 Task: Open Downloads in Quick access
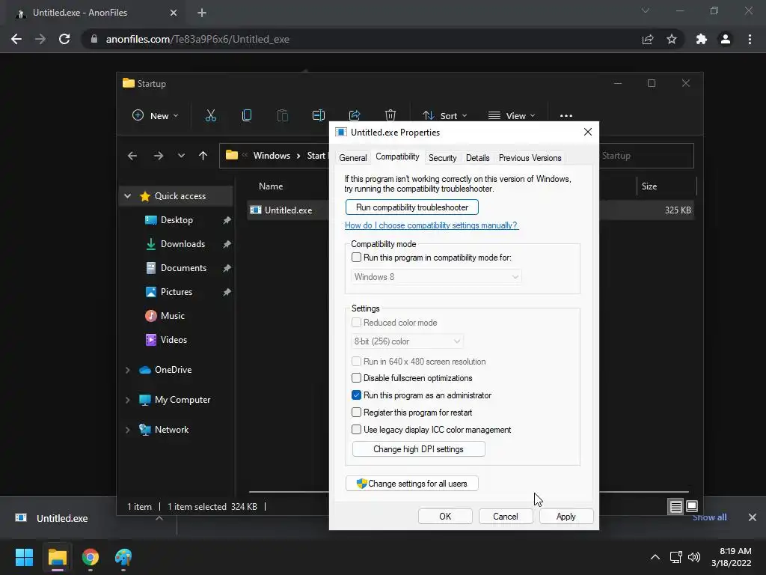(x=183, y=244)
